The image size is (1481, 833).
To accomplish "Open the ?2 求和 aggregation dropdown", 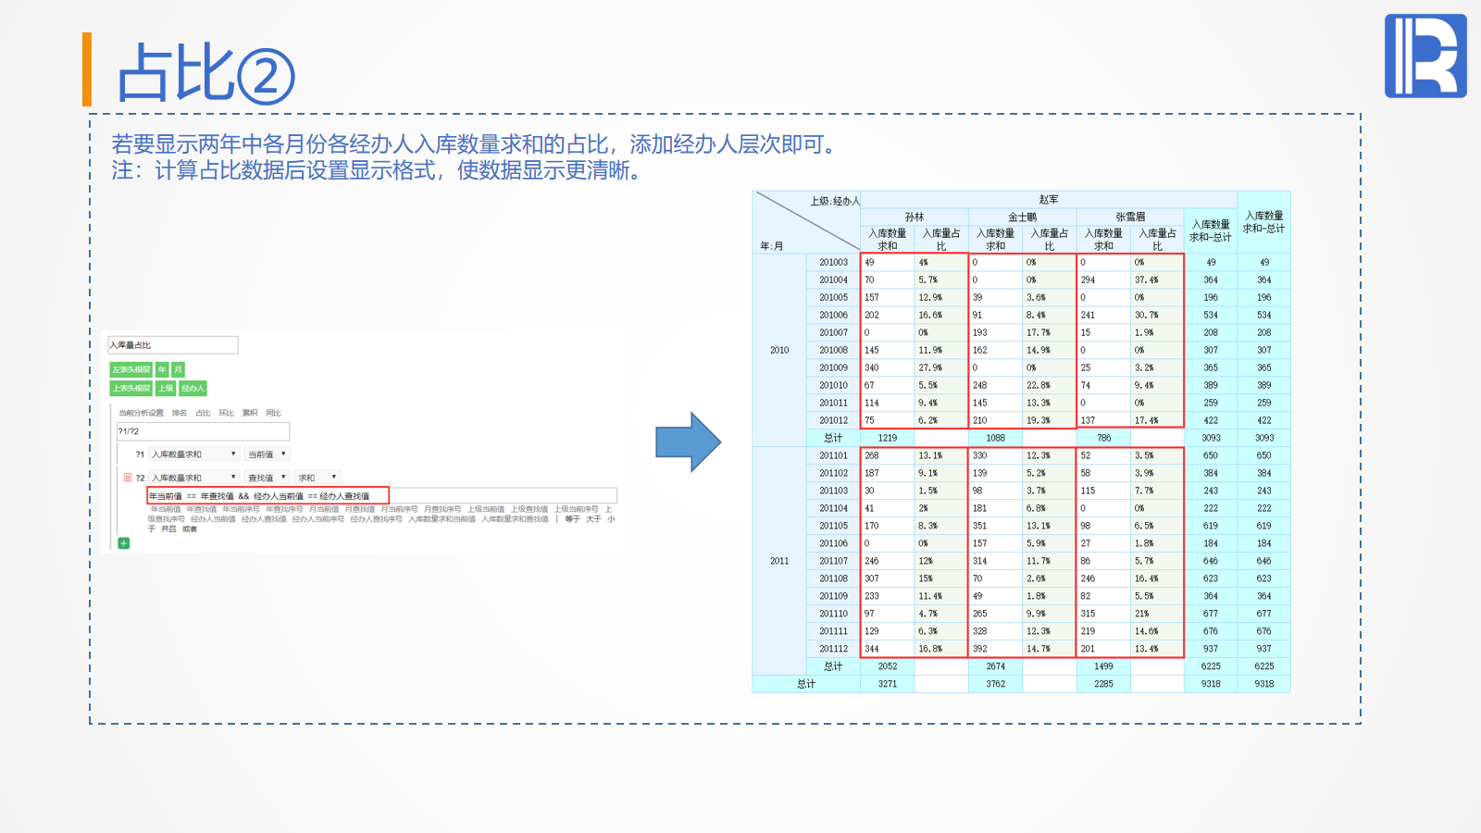I will coord(317,478).
